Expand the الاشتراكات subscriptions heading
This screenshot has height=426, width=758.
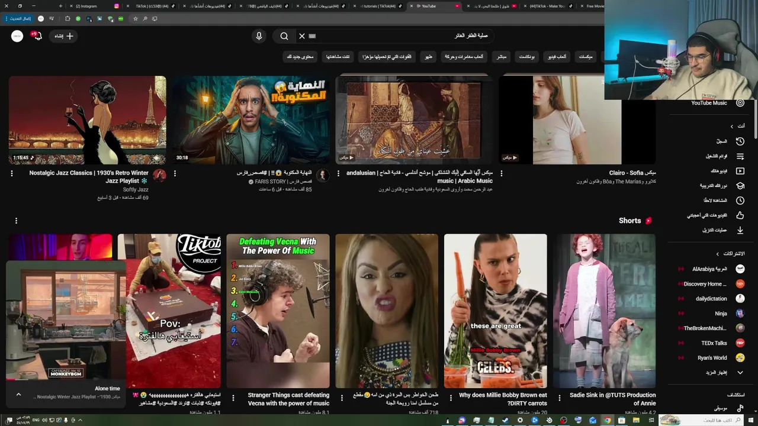[x=730, y=254]
